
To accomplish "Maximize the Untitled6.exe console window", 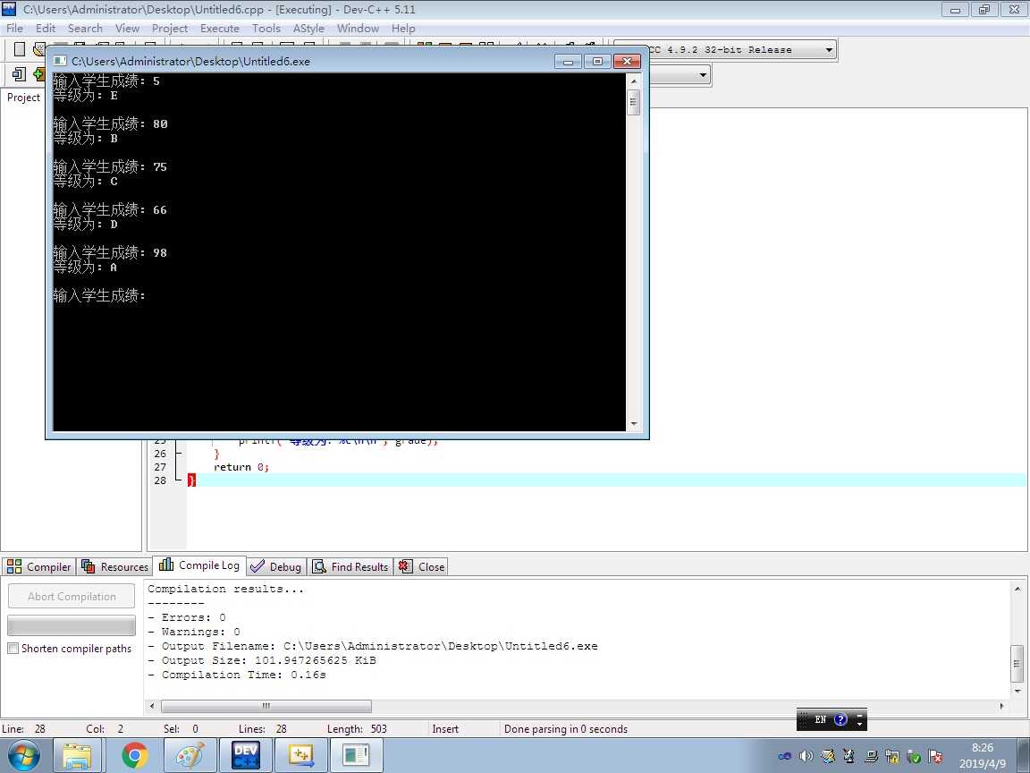I will pyautogui.click(x=597, y=61).
